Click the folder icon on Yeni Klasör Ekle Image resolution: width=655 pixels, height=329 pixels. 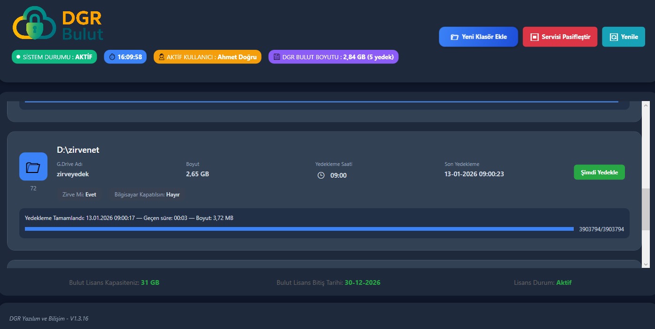[x=454, y=37]
